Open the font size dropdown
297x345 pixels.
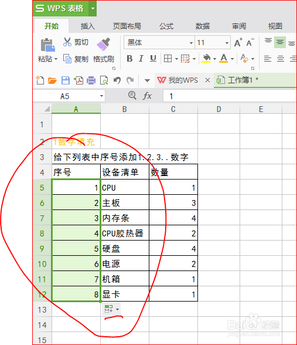pos(227,43)
